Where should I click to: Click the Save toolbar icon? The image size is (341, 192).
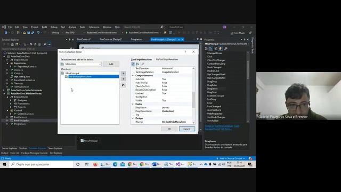tap(28, 33)
